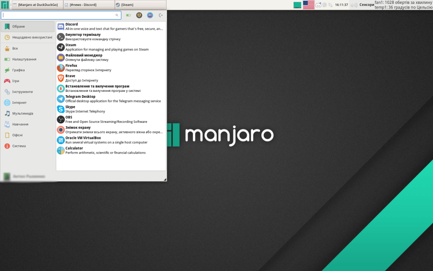433x271 pixels.
Task: Click the temp1 36 градусів по Цельсію reading
Action: [x=403, y=8]
